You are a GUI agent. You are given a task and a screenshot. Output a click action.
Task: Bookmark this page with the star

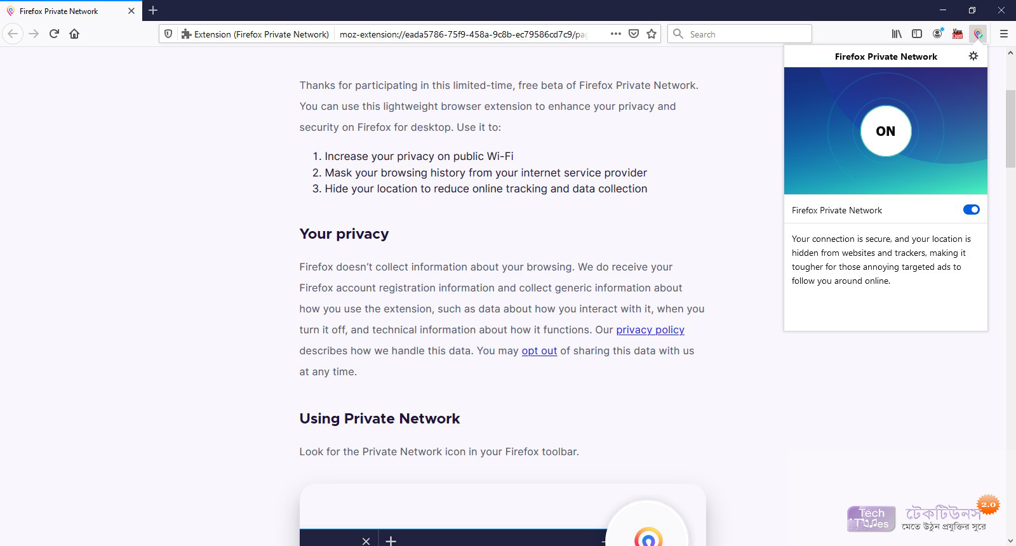coord(652,34)
